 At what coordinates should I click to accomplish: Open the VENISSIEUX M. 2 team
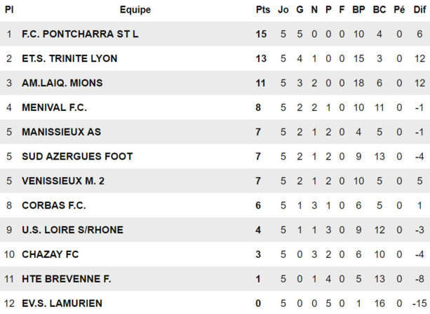point(63,181)
